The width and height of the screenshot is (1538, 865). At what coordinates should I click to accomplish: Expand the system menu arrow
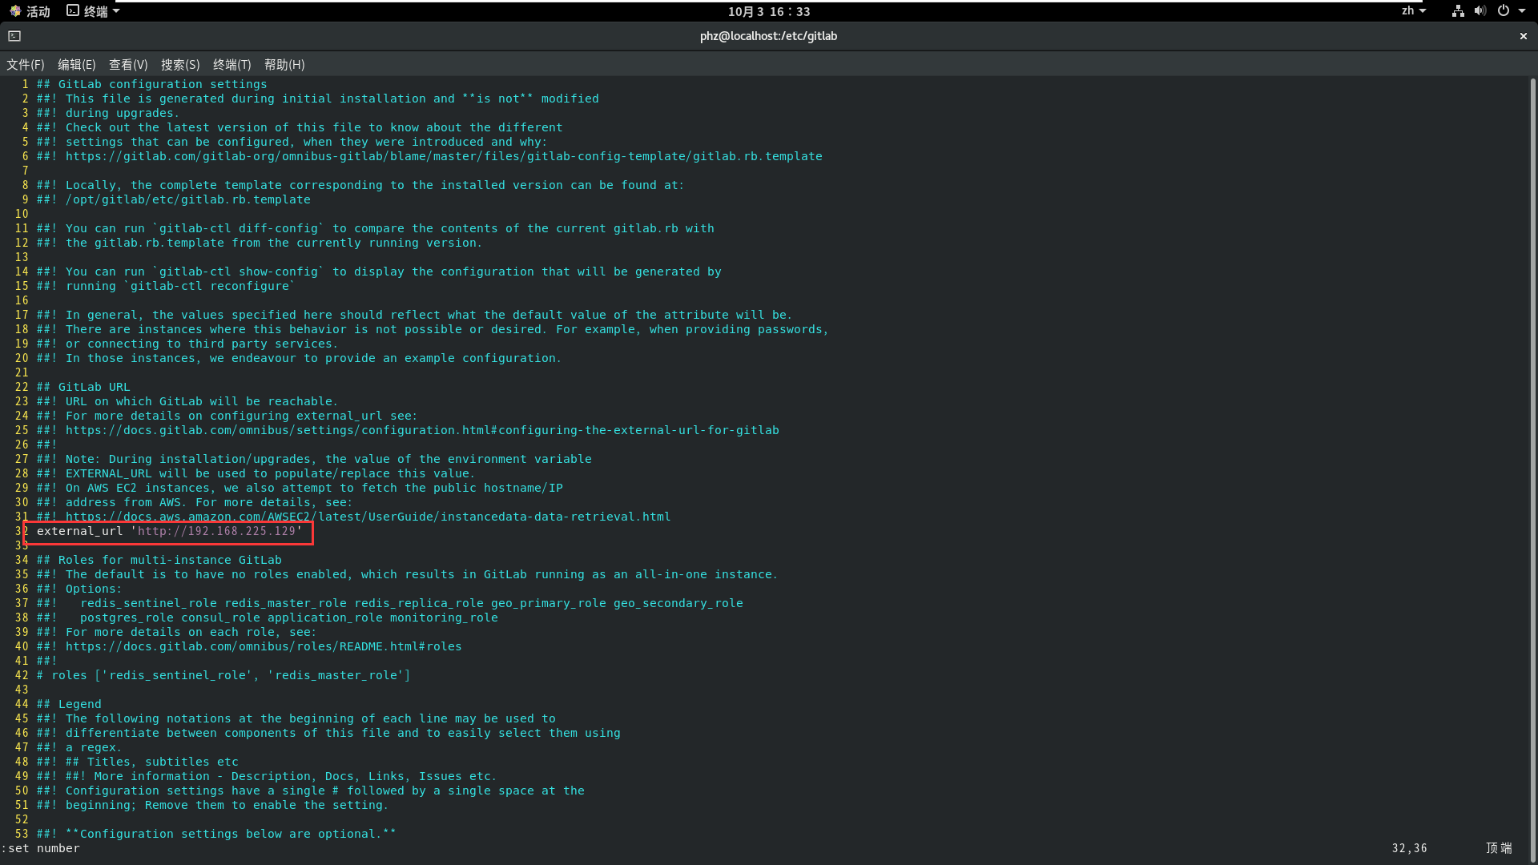pyautogui.click(x=1522, y=11)
